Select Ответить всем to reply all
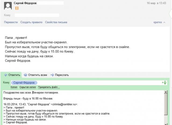Viewport: 172px width, 125px height. pos(38,75)
